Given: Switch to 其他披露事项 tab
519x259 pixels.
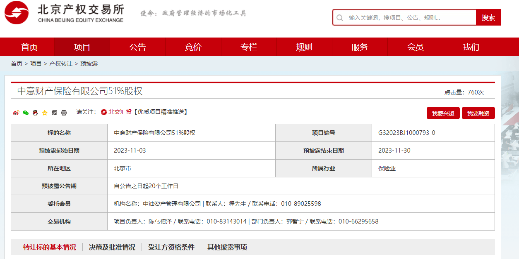Looking at the screenshot, I should 227,247.
